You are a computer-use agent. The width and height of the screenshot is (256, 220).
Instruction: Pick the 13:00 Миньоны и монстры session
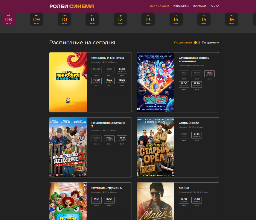point(122,70)
